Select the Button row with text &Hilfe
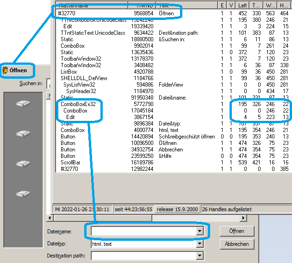This screenshot has height=263, width=292. pos(173,156)
